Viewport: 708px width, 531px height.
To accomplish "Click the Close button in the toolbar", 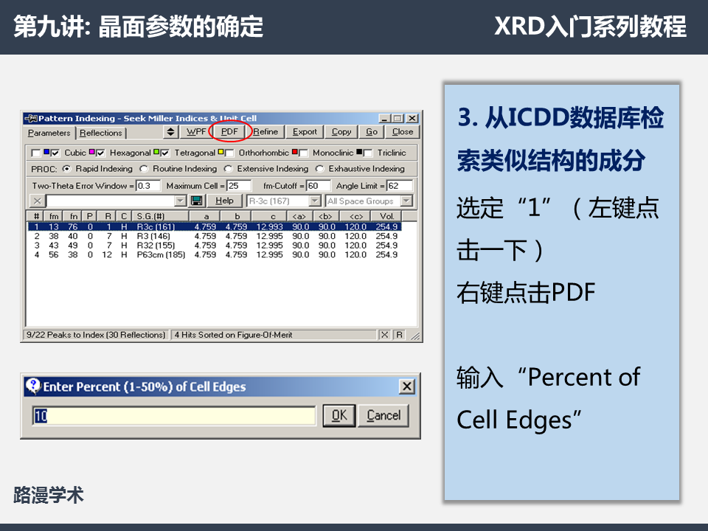I will tap(403, 131).
